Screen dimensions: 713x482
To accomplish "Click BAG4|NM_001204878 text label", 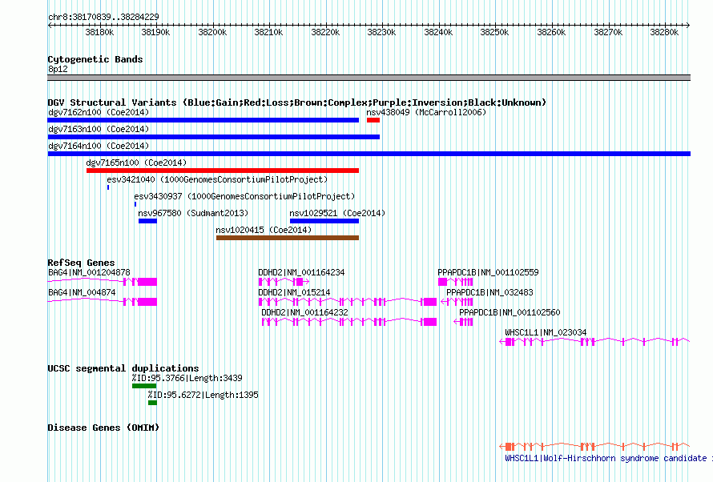I will point(89,272).
